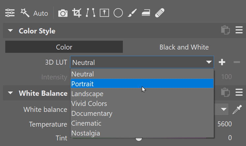Open the Color Style section menu
This screenshot has height=146, width=246.
(239, 30)
